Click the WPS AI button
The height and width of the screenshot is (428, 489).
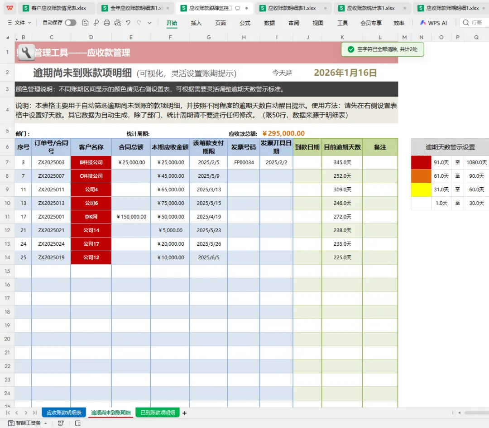[x=433, y=23]
